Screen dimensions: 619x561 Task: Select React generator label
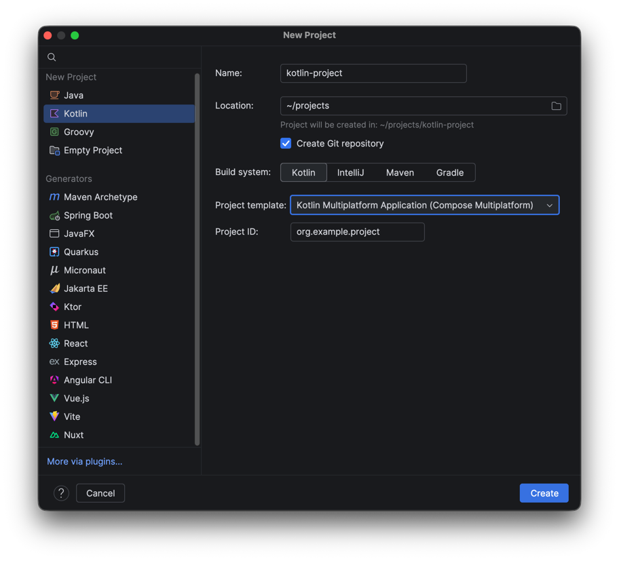(x=76, y=344)
